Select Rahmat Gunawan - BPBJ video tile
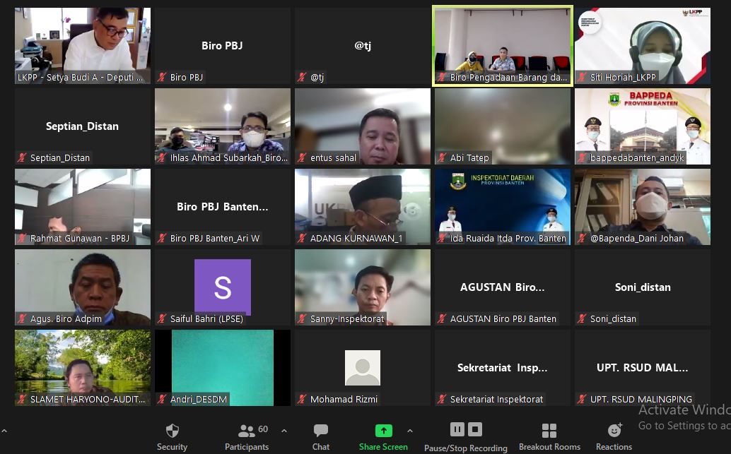This screenshot has width=731, height=454. (x=82, y=206)
